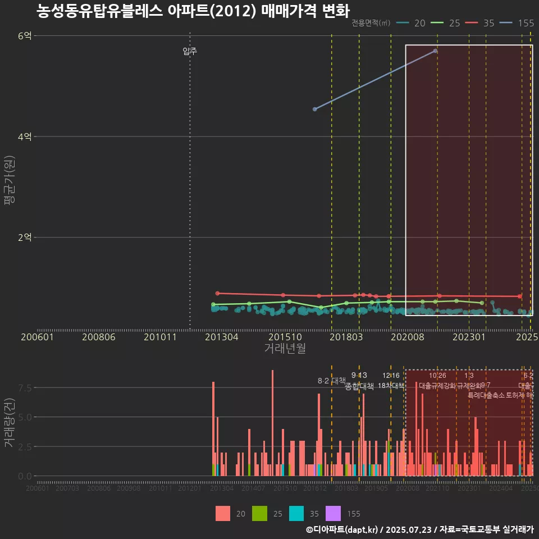Click the 201407 label on volume chart
This screenshot has height=539, width=539.
click(253, 488)
